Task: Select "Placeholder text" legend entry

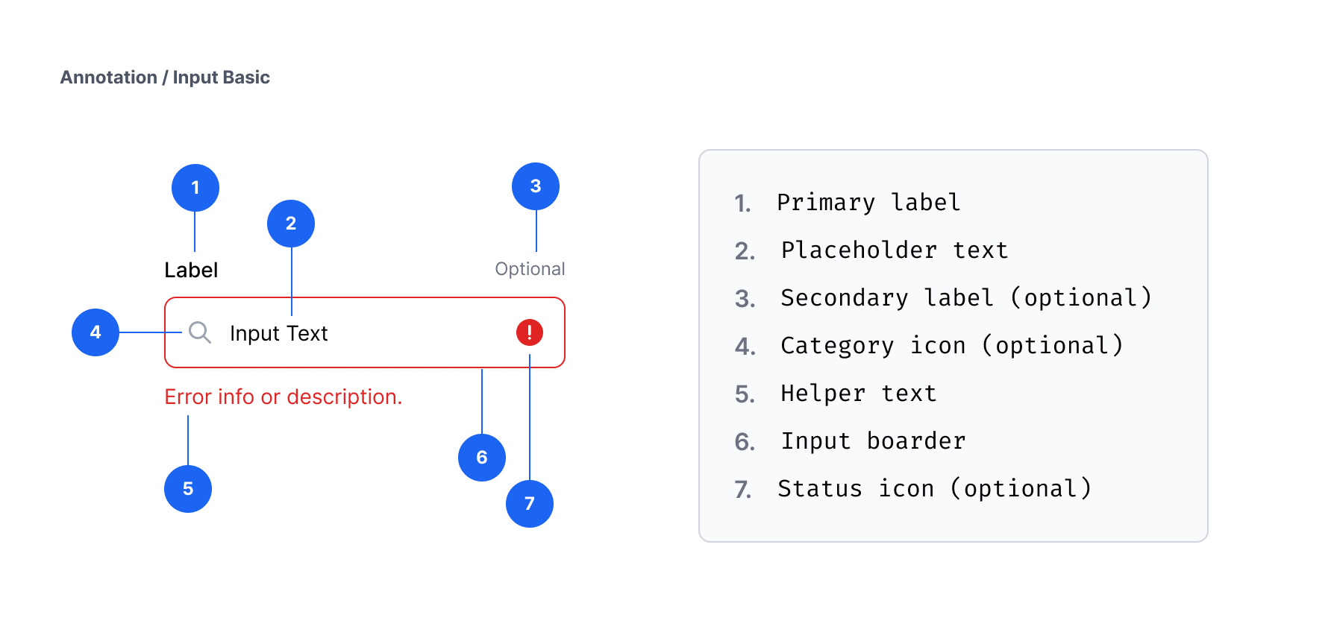Action: click(x=894, y=250)
